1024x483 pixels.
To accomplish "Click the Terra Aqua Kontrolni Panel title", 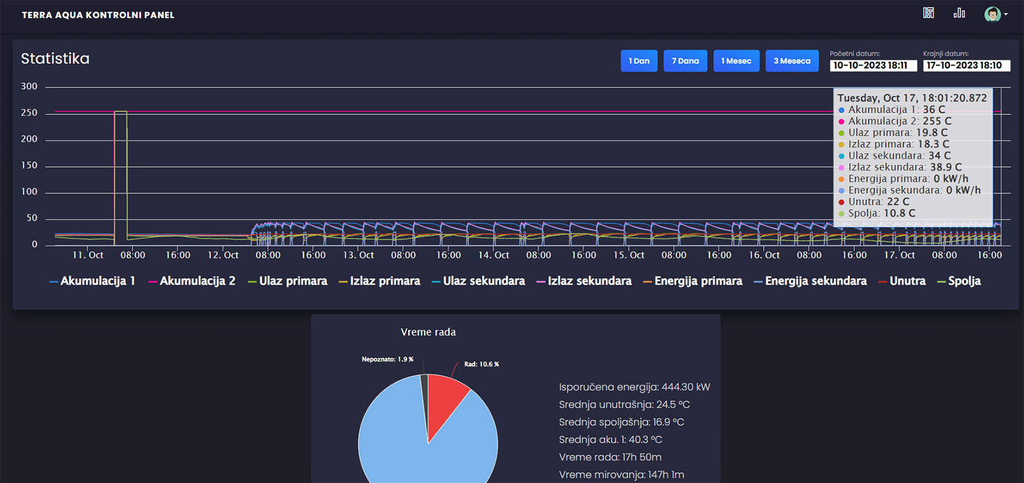I will click(x=98, y=15).
